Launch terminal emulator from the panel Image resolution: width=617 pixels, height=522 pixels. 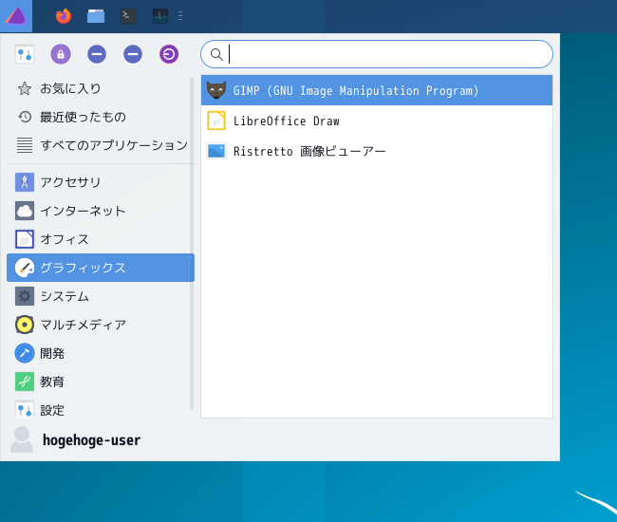pos(128,16)
